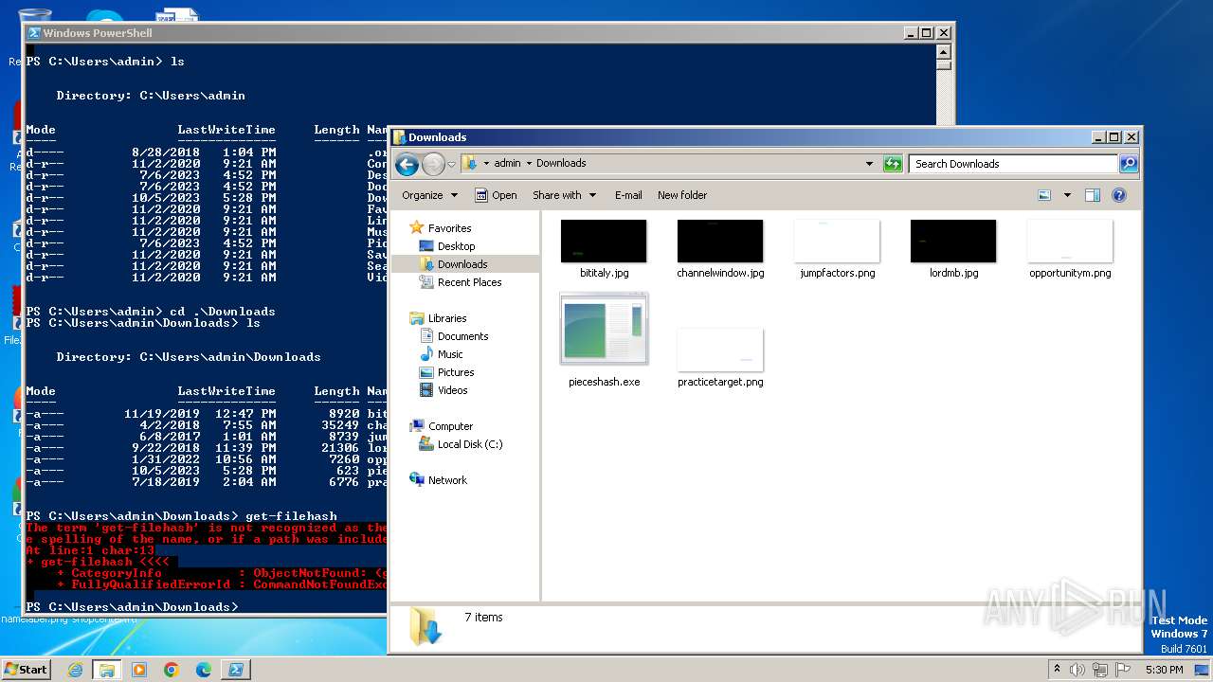Open Recent Places in sidebar
Screen dimensions: 1213x682
click(x=469, y=282)
